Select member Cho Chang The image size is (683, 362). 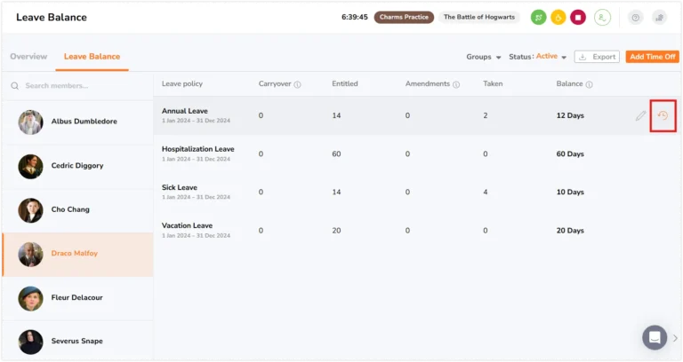[x=77, y=210]
